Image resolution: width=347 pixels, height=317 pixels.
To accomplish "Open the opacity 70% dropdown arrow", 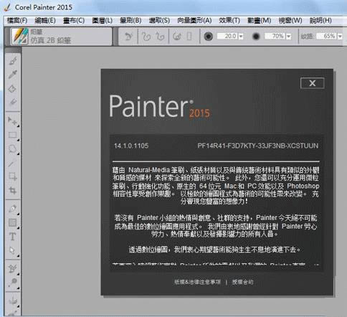I will click(x=289, y=37).
